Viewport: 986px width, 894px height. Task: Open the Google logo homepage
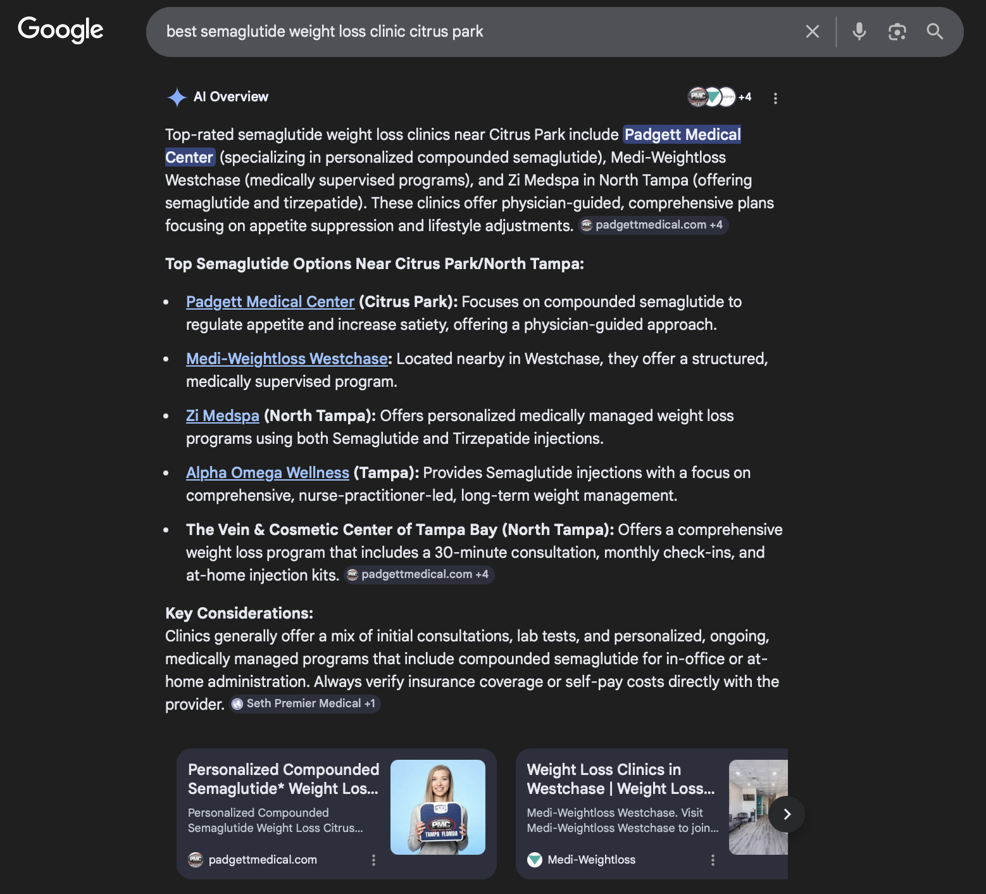(x=61, y=30)
